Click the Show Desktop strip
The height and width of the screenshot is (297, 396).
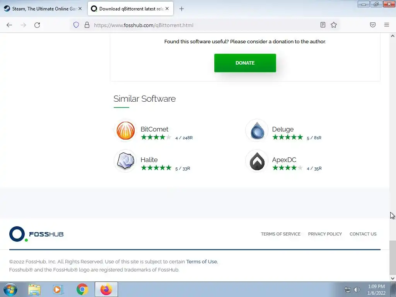coord(393,289)
